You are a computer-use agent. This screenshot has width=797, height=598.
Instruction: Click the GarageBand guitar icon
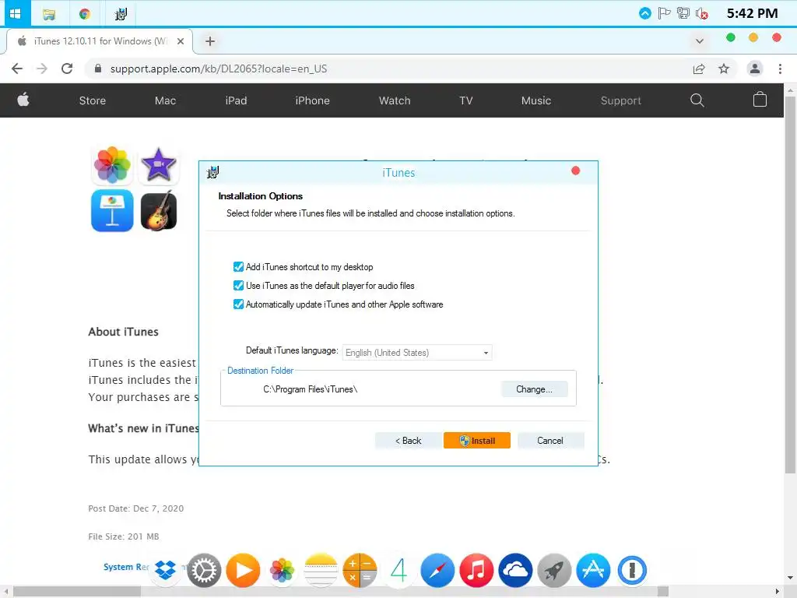pyautogui.click(x=159, y=210)
